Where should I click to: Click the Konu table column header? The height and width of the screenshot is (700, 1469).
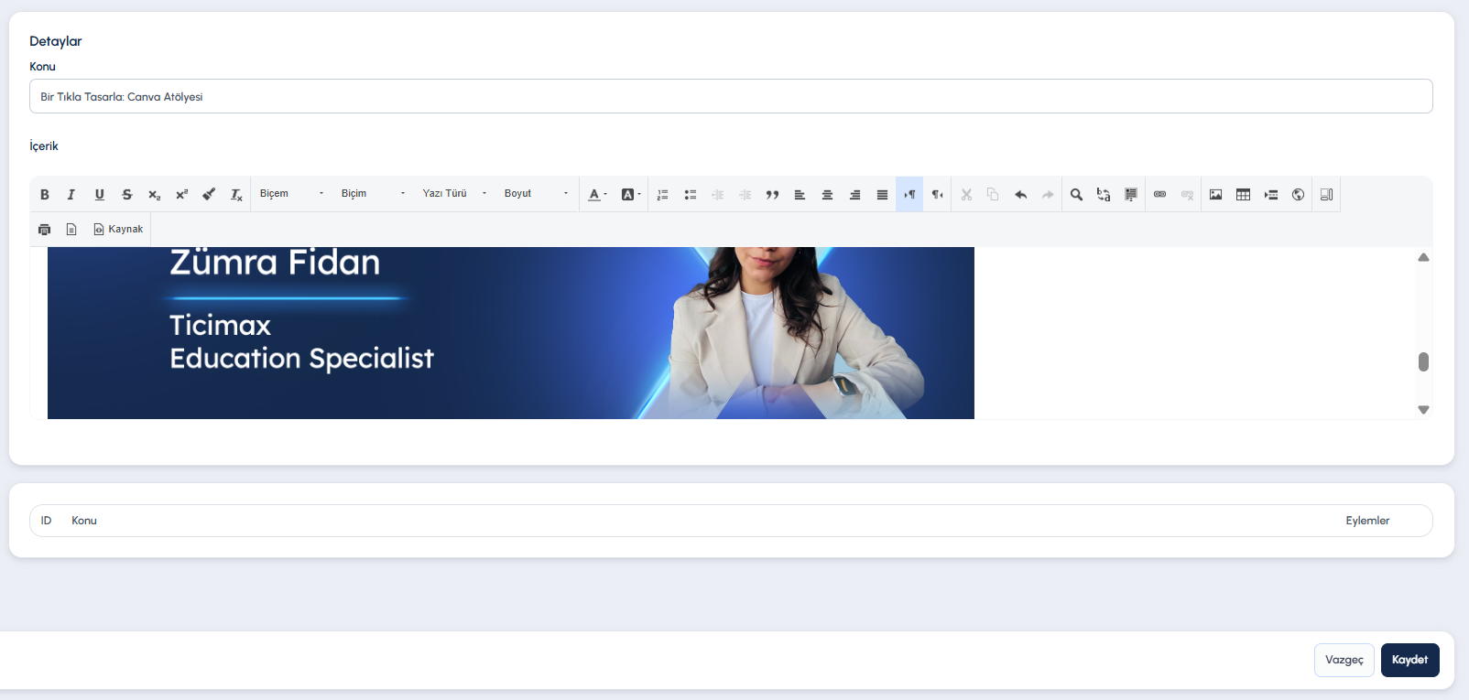click(x=84, y=521)
